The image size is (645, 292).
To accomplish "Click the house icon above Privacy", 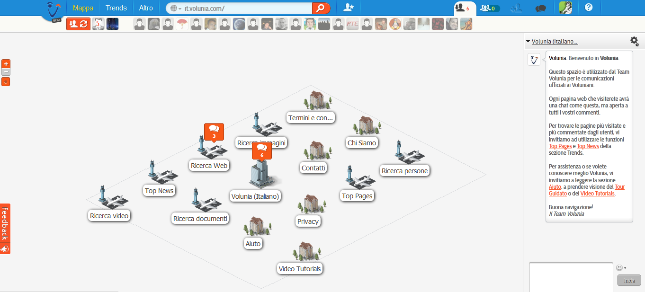I will coord(312,204).
